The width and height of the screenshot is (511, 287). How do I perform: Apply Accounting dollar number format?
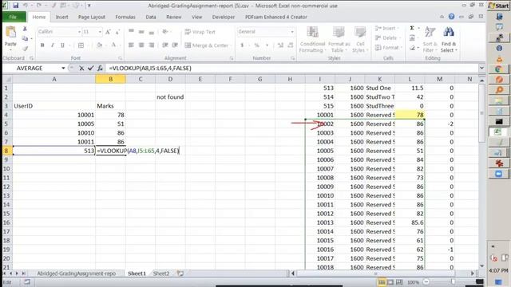[242, 45]
